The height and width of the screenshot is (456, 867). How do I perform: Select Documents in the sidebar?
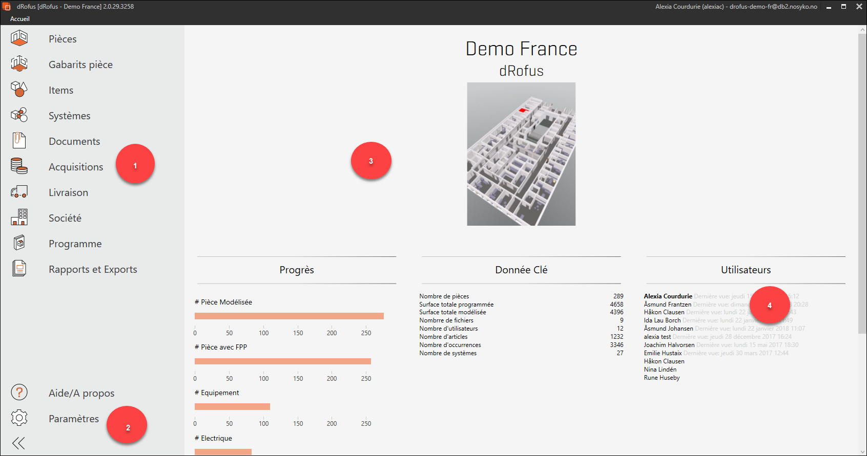click(x=74, y=141)
